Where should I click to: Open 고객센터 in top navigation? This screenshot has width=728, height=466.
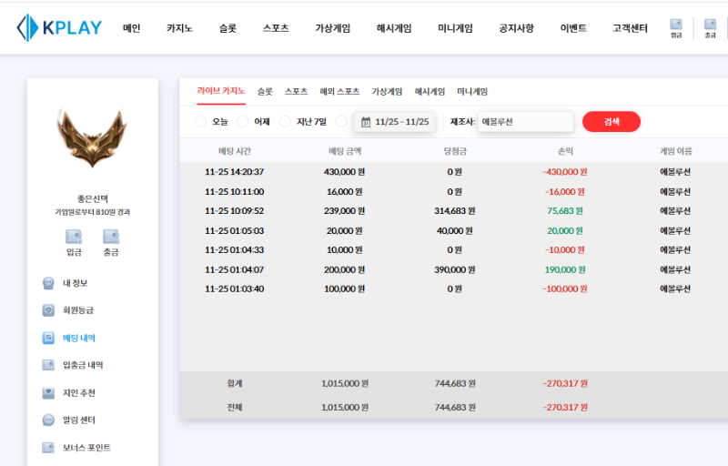point(630,28)
